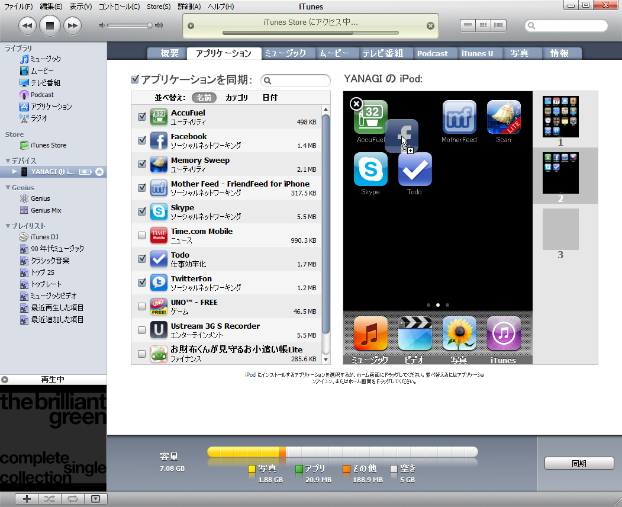Switch to Cover Flow view icon

[x=499, y=25]
